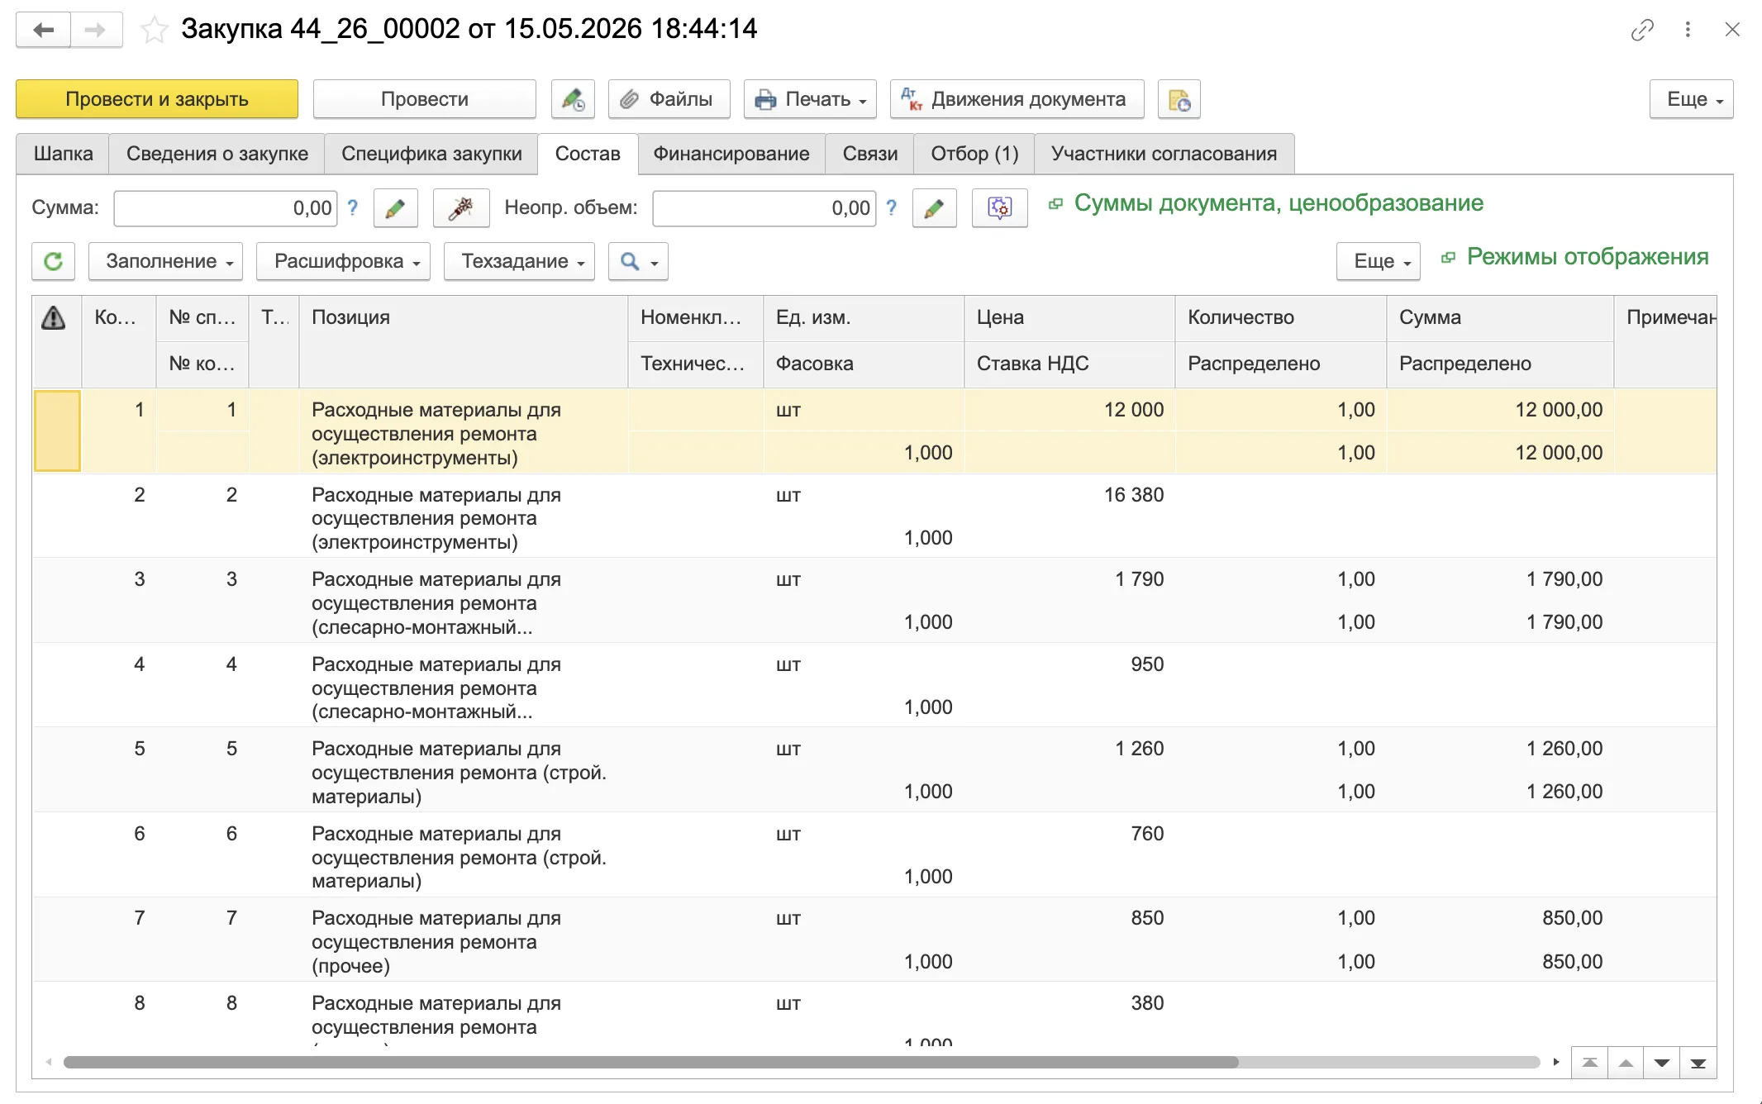
Task: Click the copy link chain icon
Action: coord(1641,30)
